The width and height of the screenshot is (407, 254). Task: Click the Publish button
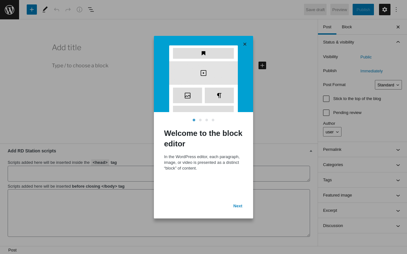[x=363, y=10]
